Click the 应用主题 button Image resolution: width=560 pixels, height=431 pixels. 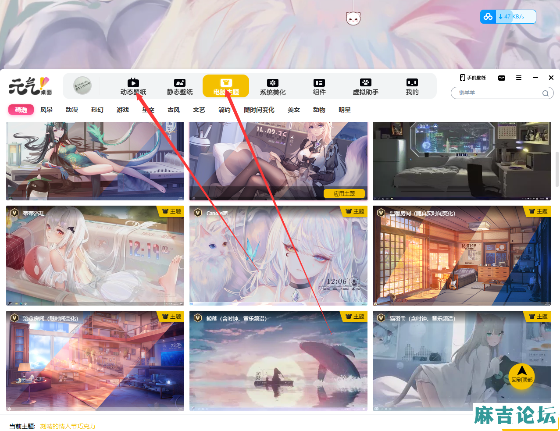click(x=345, y=193)
